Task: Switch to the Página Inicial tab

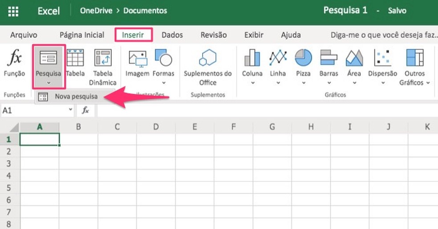Action: coord(82,35)
